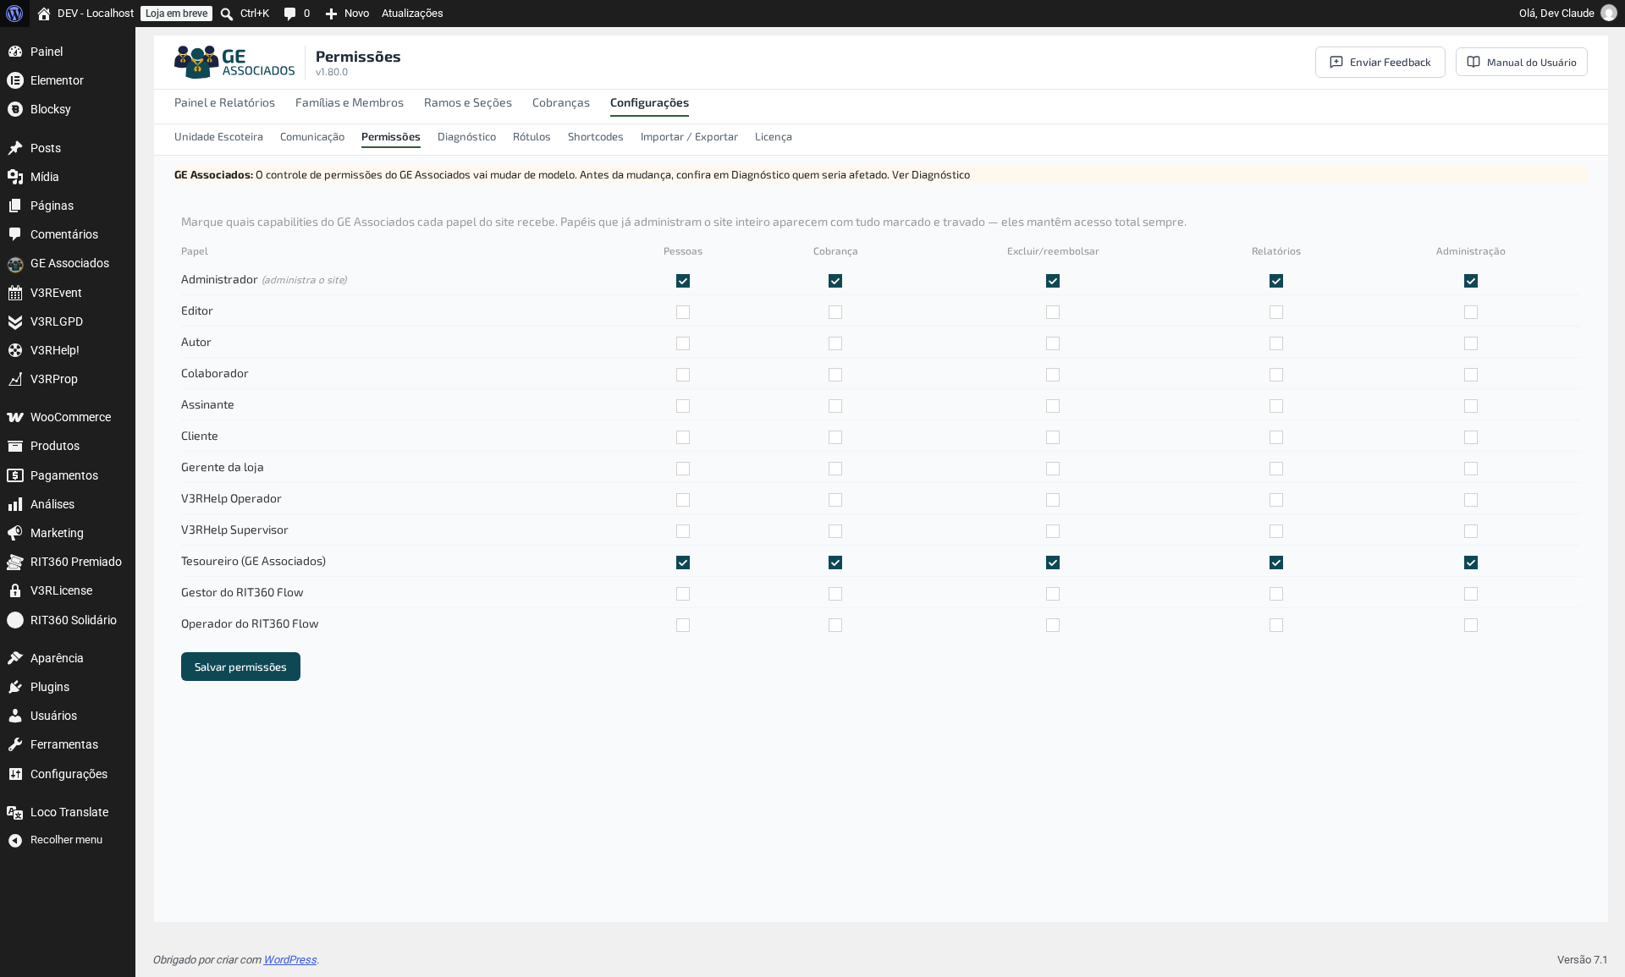
Task: Open the Cobranças tab
Action: tap(561, 102)
